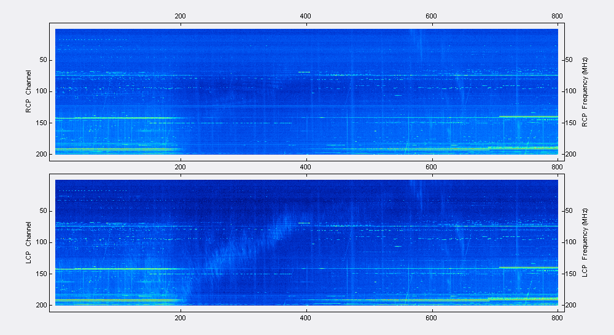Click tick label 600 between the two plots
The height and width of the screenshot is (335, 614).
431,167
